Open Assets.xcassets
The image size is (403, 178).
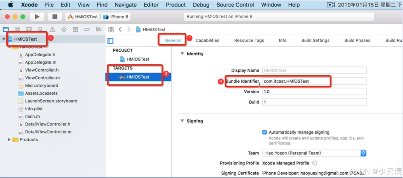pos(41,93)
